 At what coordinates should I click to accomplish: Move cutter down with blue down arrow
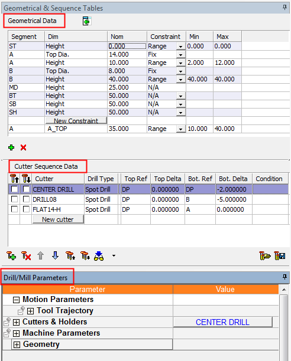tap(55, 255)
